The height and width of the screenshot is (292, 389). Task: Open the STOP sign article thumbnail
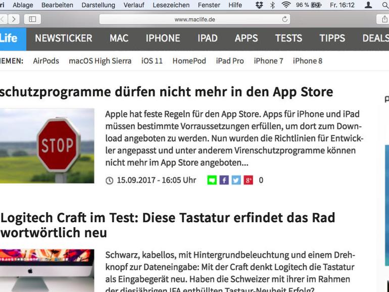pyautogui.click(x=47, y=146)
